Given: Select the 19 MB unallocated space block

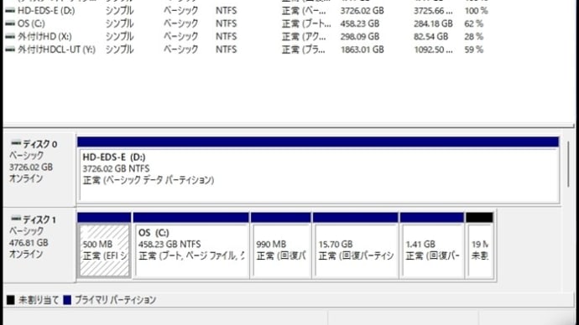Looking at the screenshot, I should click(x=480, y=245).
